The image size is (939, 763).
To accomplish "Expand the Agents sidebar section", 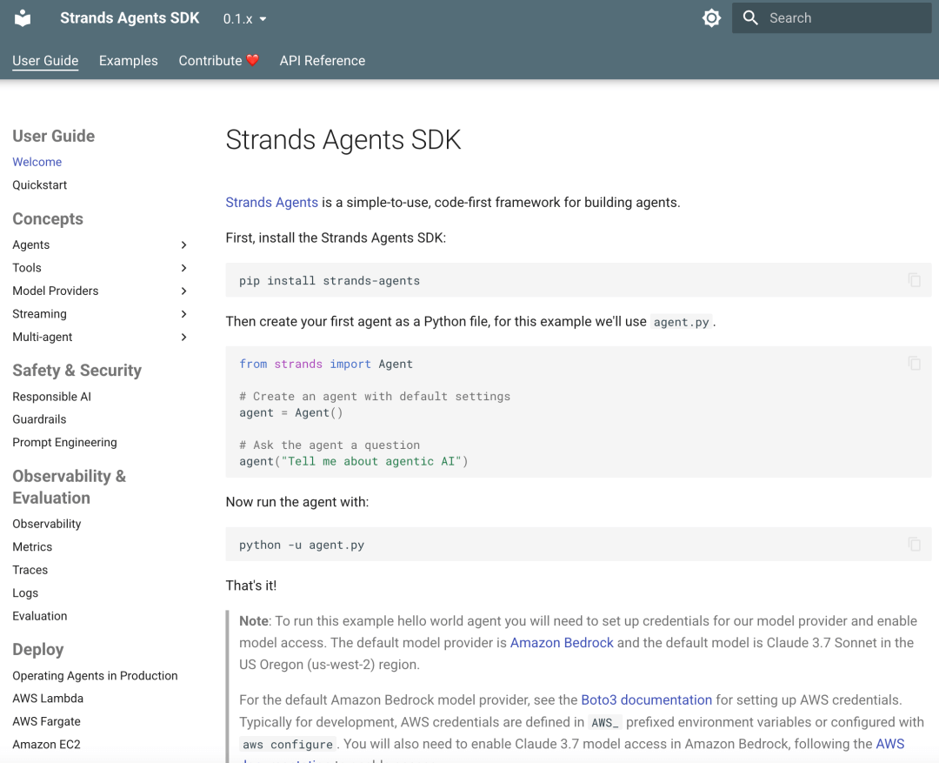I will [x=183, y=245].
